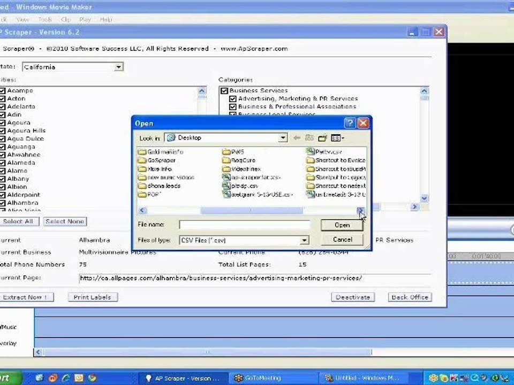
Task: Switch to Windows Movie Maker taskbar button
Action: [364, 378]
